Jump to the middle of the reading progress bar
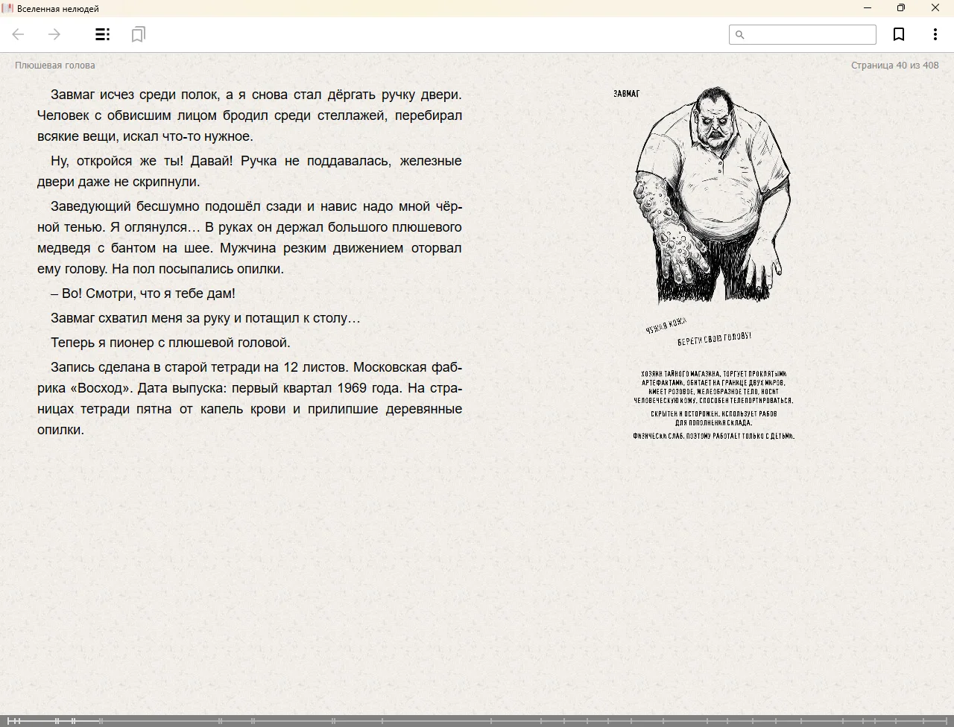 (477, 720)
